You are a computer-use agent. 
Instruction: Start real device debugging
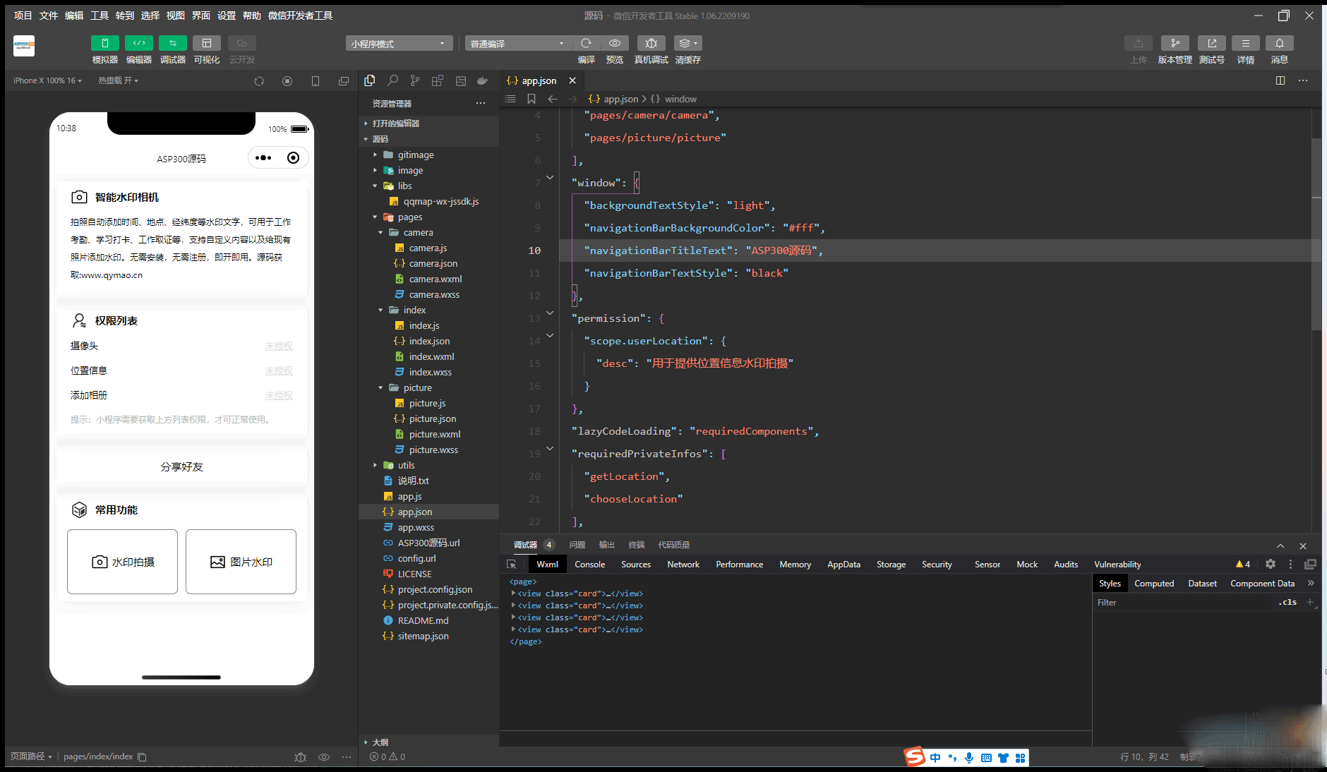[651, 44]
